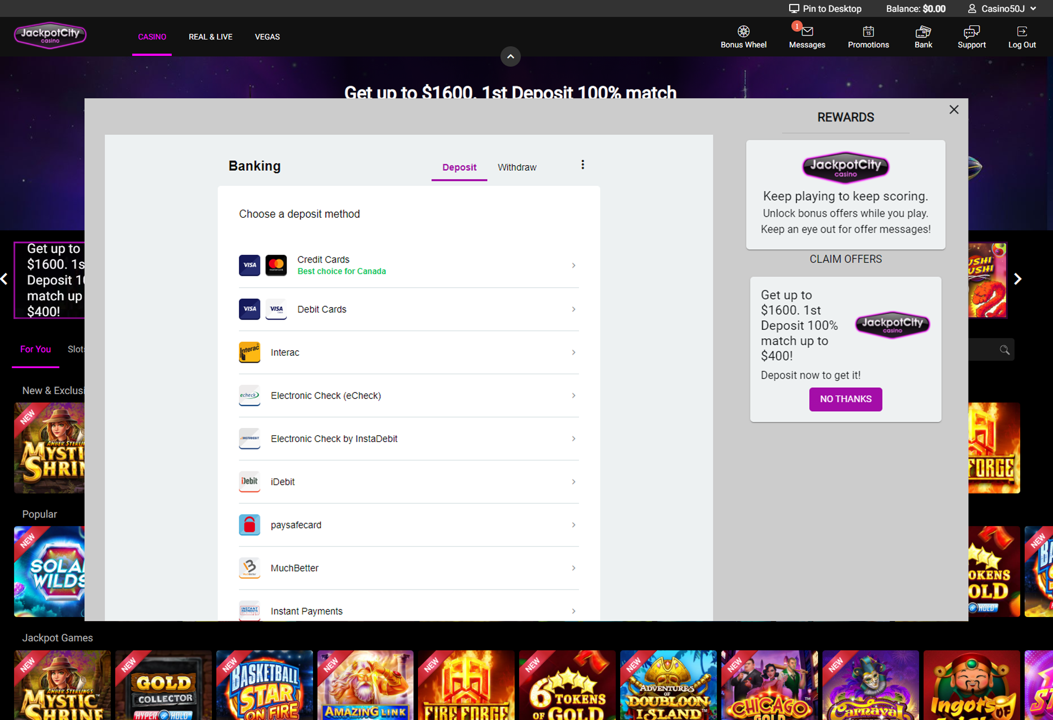Click Pin to Desktop monitor icon
Image resolution: width=1053 pixels, height=720 pixels.
793,8
